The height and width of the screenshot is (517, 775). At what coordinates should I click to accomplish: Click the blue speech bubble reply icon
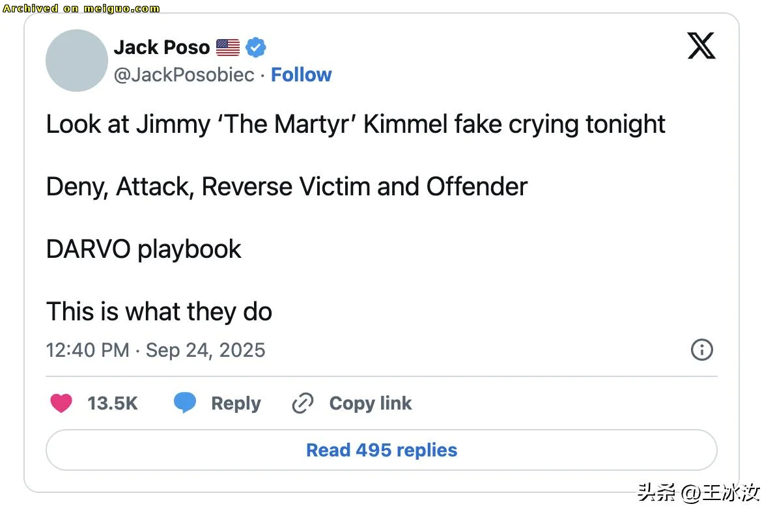click(x=185, y=402)
